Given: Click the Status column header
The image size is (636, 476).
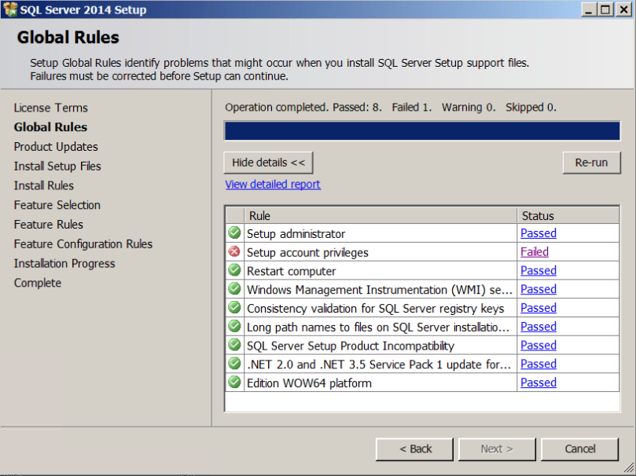Looking at the screenshot, I should click(568, 215).
